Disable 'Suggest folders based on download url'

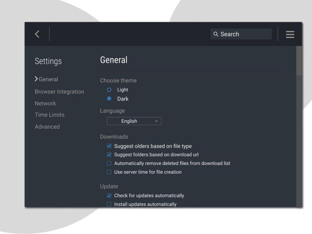click(109, 154)
